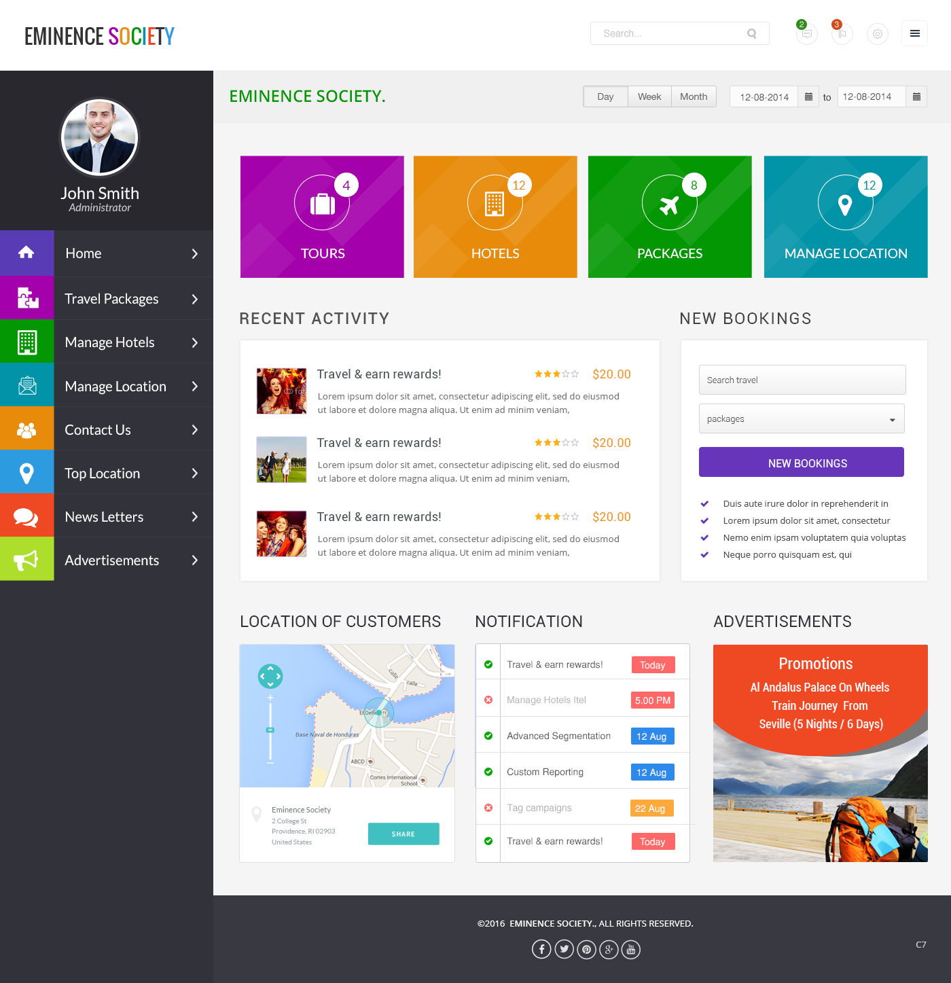Open the Twitter icon in footer

click(564, 949)
